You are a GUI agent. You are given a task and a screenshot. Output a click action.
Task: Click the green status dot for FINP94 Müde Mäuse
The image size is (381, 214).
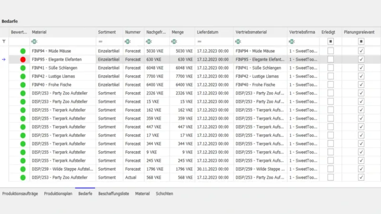click(x=23, y=51)
